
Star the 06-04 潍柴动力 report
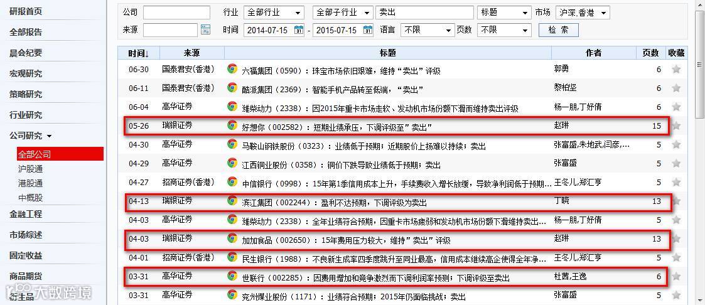tap(675, 107)
